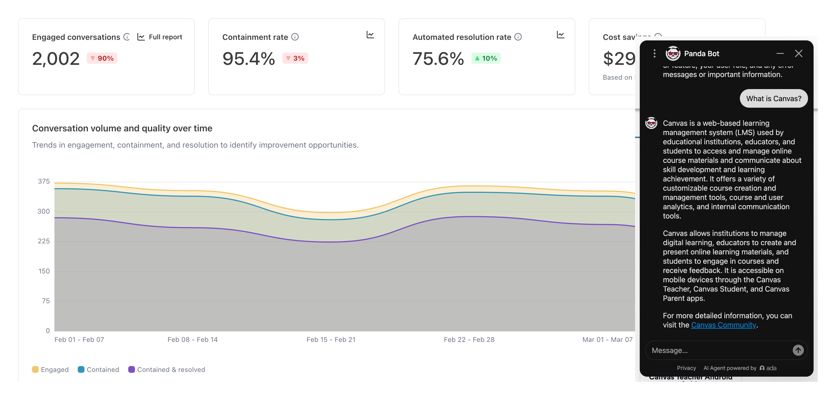The width and height of the screenshot is (829, 393).
Task: Toggle Contained & resolved legend series
Action: [x=167, y=369]
